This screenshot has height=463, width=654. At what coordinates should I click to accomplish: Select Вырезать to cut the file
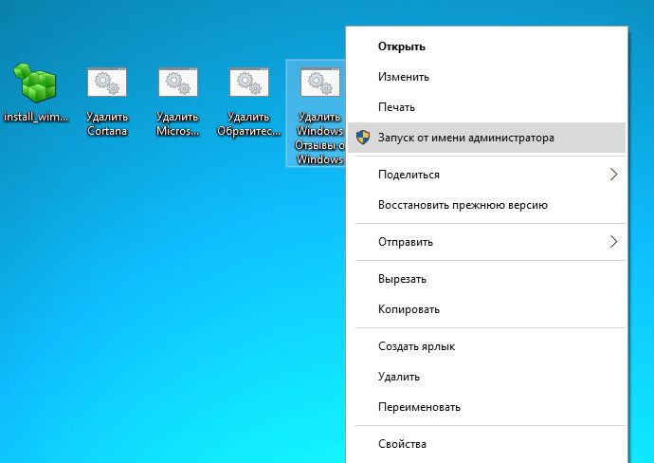coord(402,279)
